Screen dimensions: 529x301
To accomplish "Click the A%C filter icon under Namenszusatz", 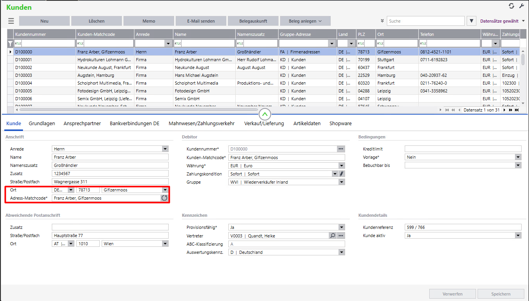I will click(x=240, y=44).
